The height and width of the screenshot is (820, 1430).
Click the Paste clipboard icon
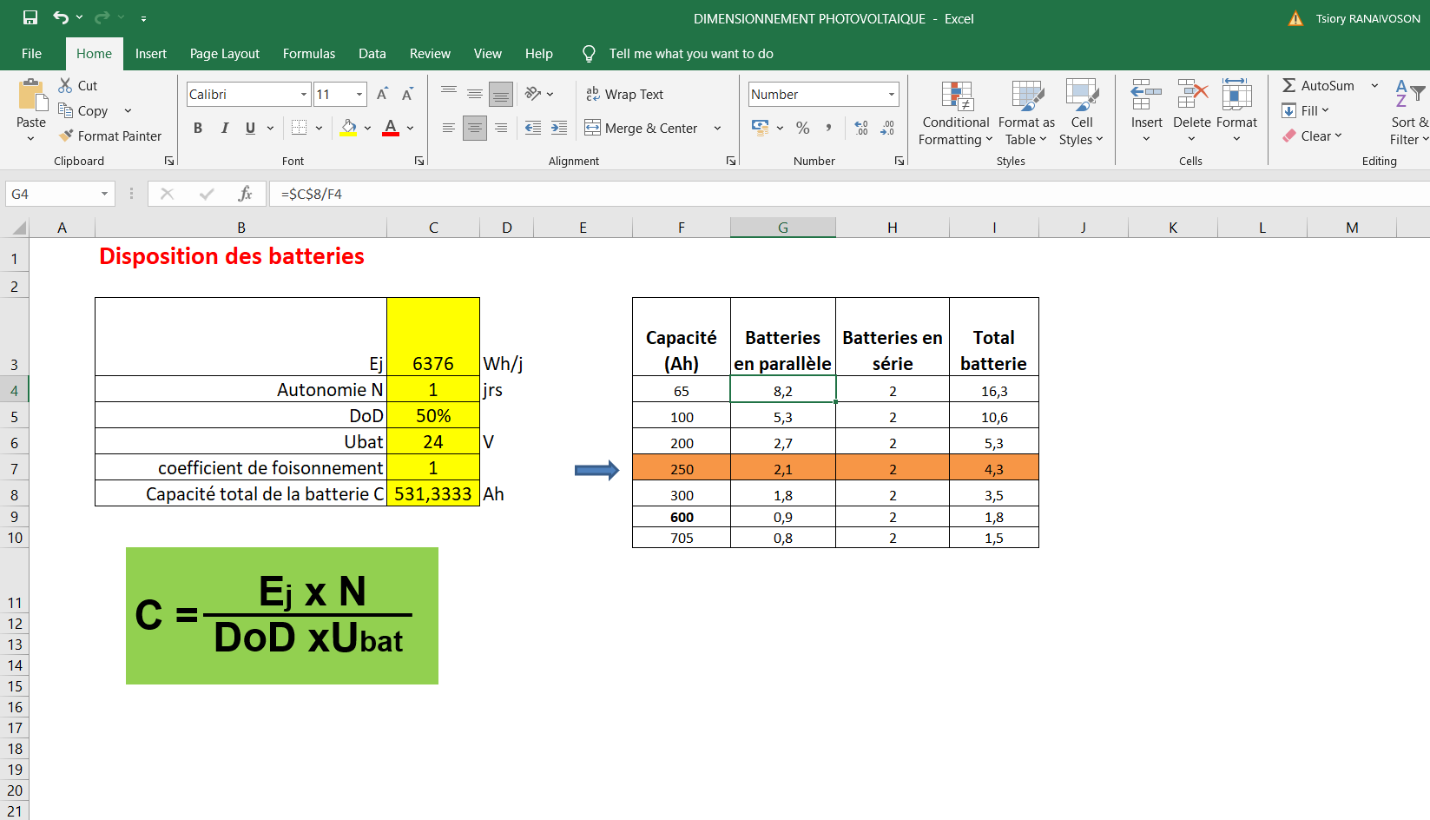(x=31, y=95)
